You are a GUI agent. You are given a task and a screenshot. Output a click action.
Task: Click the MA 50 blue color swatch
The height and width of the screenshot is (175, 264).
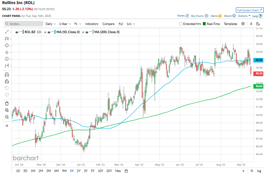tap(55, 32)
